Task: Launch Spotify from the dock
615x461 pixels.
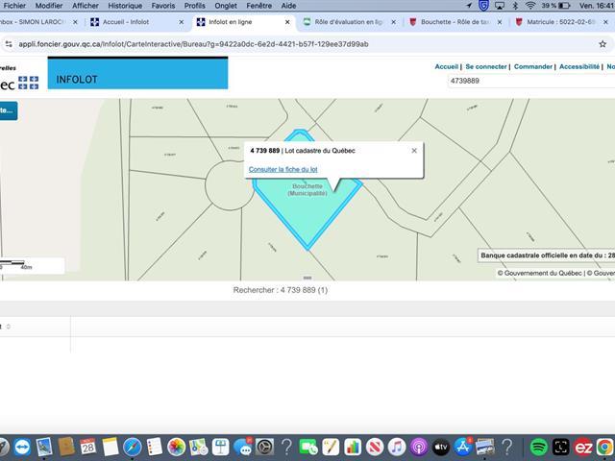Action: [x=538, y=448]
